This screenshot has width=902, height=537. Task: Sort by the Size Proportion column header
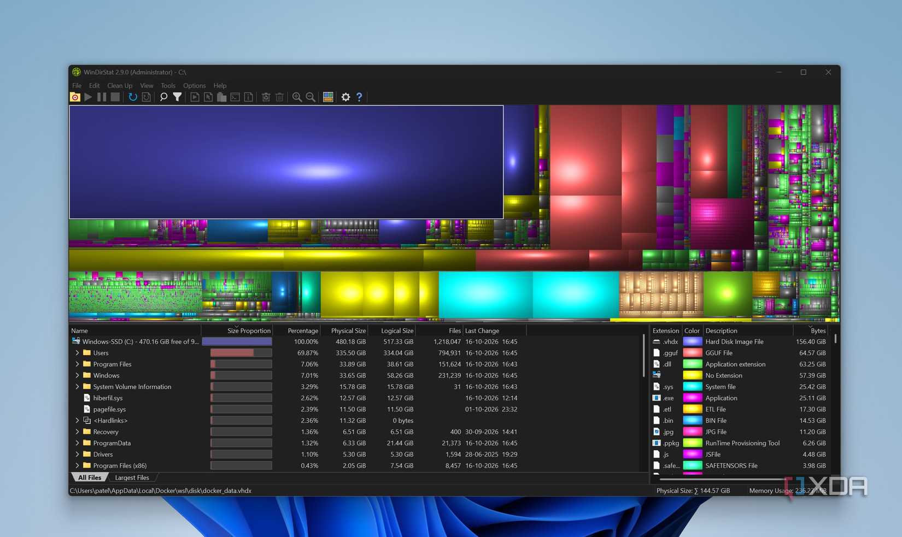tap(237, 331)
